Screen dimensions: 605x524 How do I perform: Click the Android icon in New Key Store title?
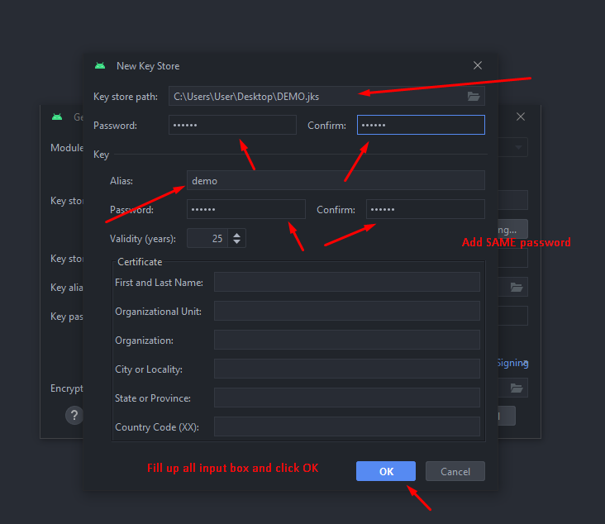click(x=100, y=66)
